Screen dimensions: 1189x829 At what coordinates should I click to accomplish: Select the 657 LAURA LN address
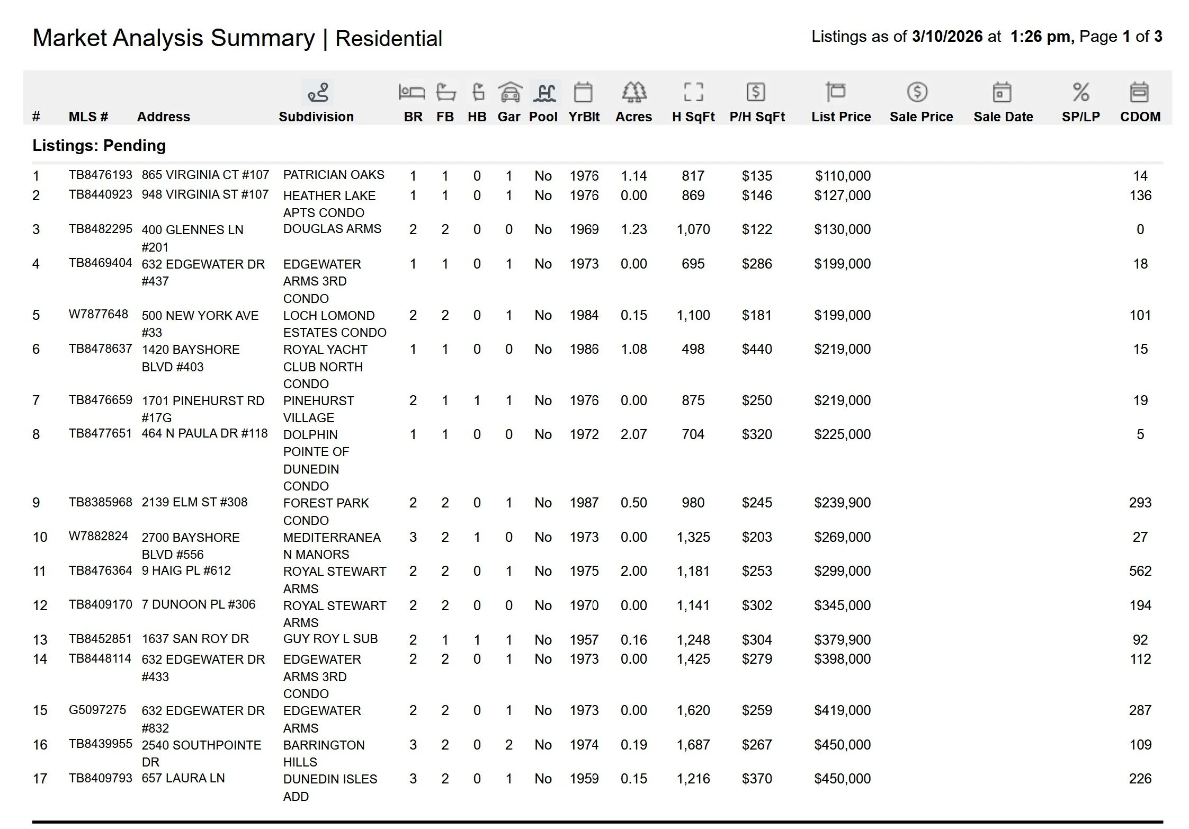click(x=183, y=778)
